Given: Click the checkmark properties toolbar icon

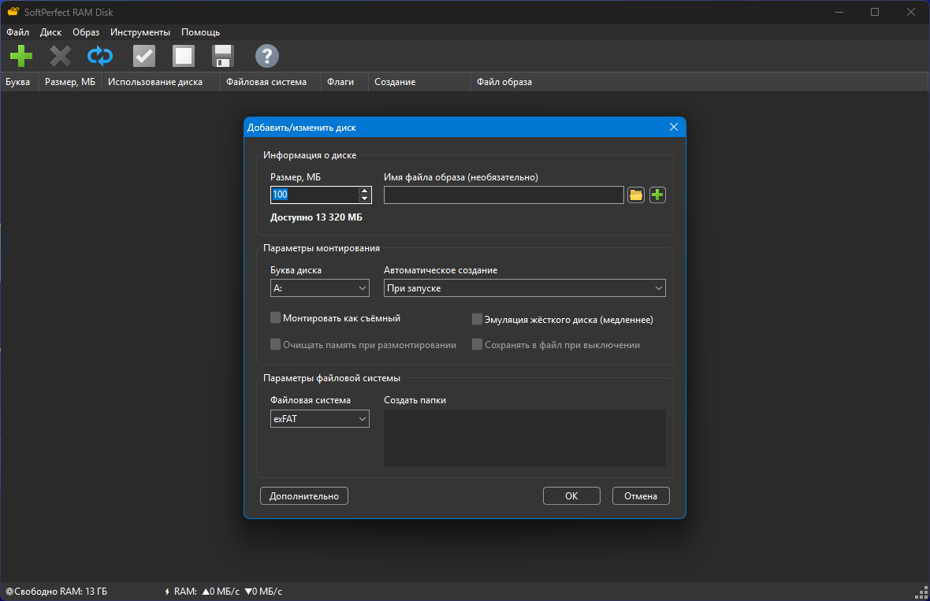Looking at the screenshot, I should (144, 56).
